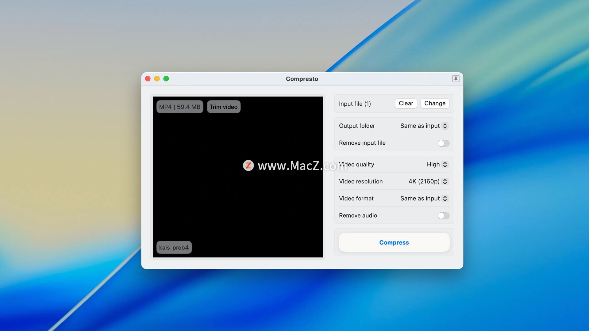Click the MP4 | 59.4 MB badge

pyautogui.click(x=179, y=107)
